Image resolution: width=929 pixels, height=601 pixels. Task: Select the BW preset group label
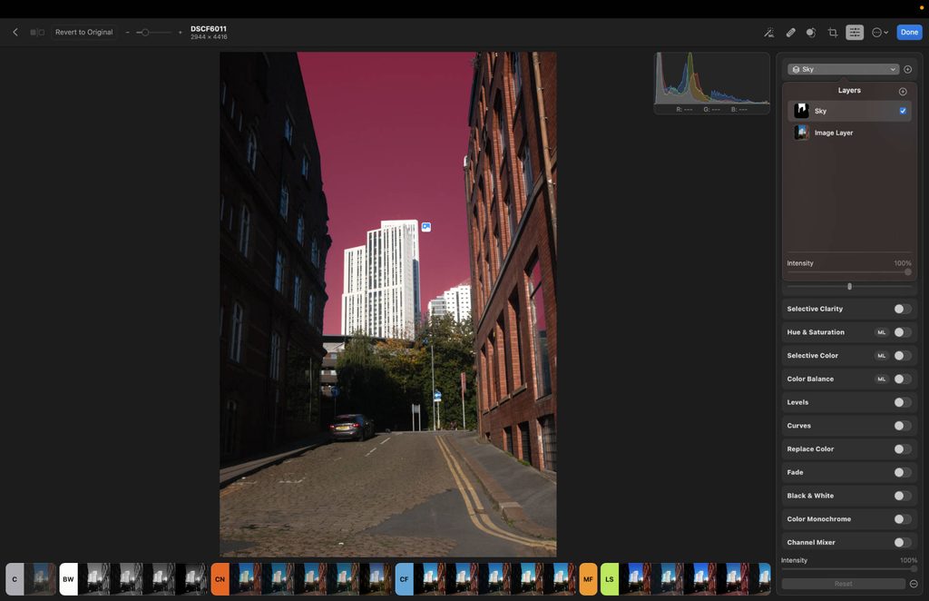click(69, 579)
